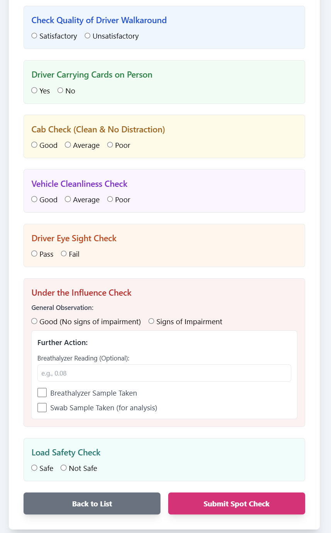Image resolution: width=331 pixels, height=533 pixels.
Task: Select Good with no signs of impairment
Action: [34, 321]
